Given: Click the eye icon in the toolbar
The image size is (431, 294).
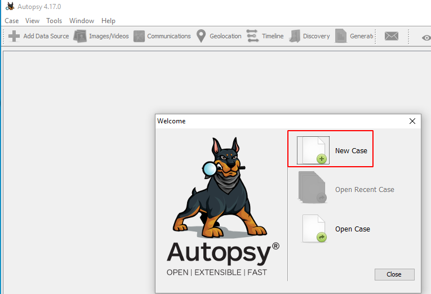Looking at the screenshot, I should click(x=426, y=38).
